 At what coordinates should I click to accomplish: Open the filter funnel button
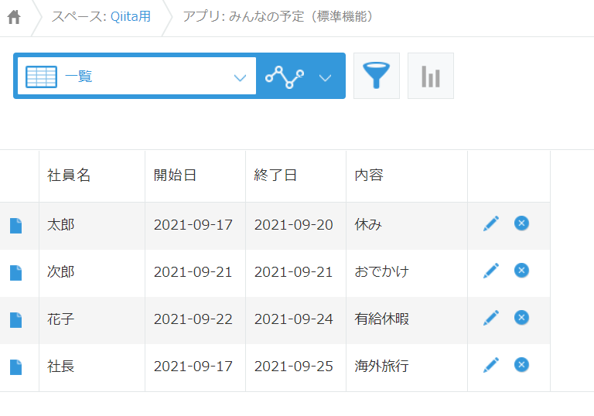pos(376,76)
